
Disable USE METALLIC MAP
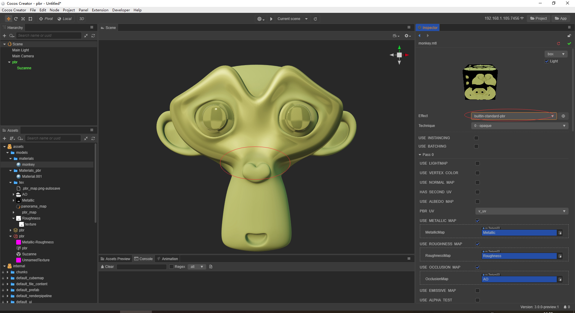(478, 221)
